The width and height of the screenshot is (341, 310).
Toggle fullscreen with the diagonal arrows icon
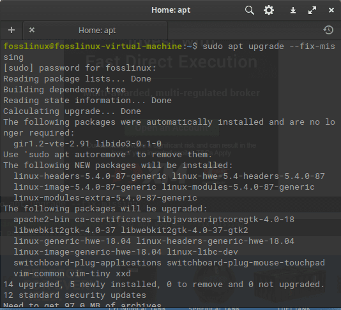(x=312, y=10)
